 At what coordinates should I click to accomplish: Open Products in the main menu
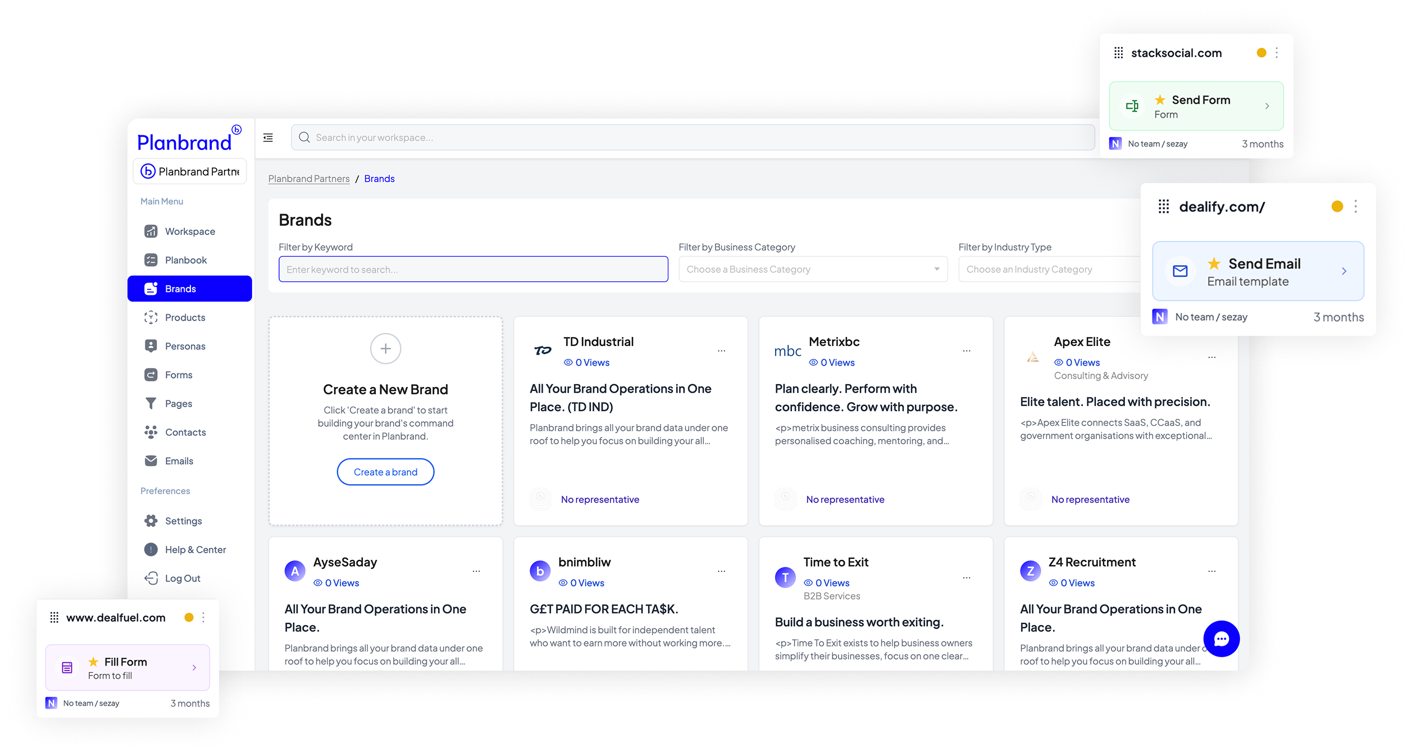tap(185, 317)
